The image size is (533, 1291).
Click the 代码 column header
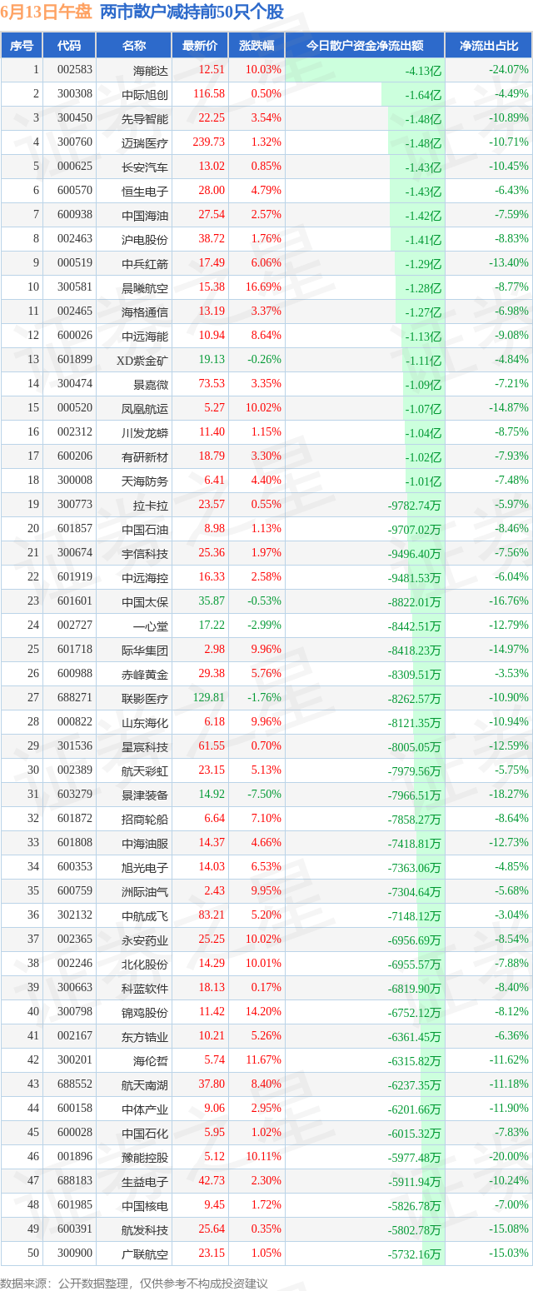[x=70, y=46]
